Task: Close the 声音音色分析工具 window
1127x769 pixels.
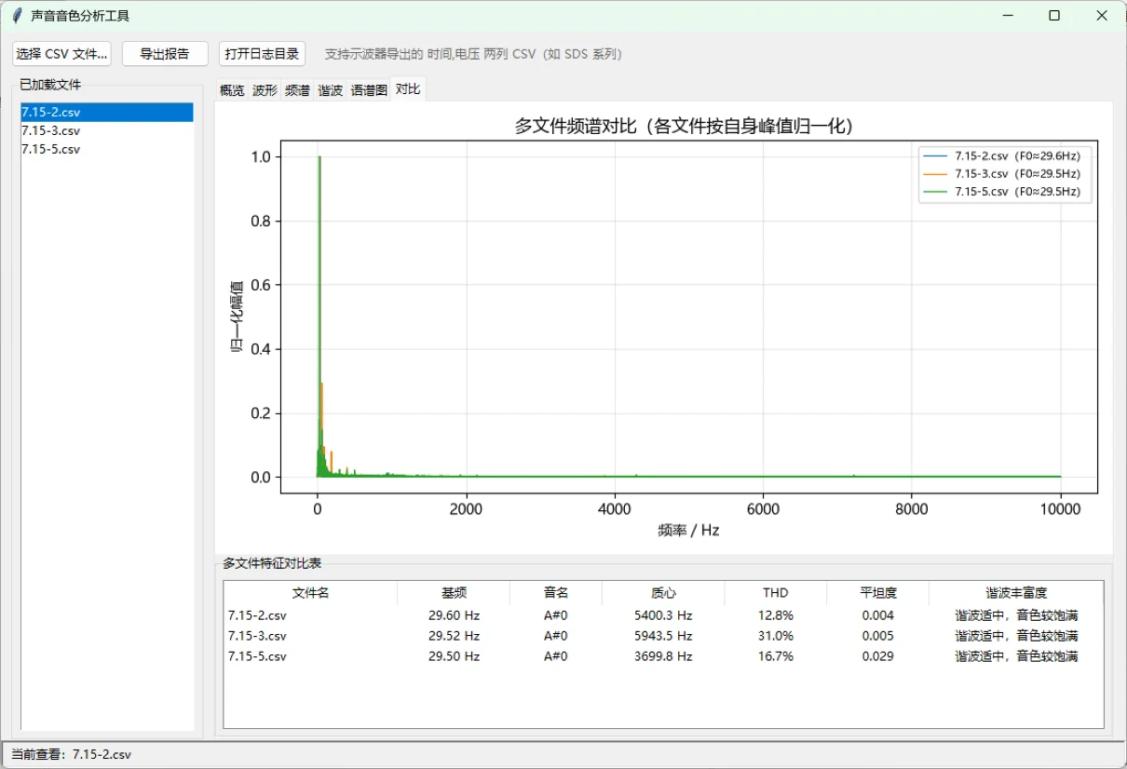Action: pyautogui.click(x=1102, y=15)
